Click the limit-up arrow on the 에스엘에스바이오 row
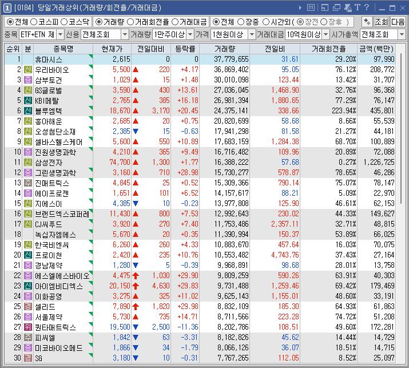This screenshot has height=368, width=409. [x=136, y=276]
